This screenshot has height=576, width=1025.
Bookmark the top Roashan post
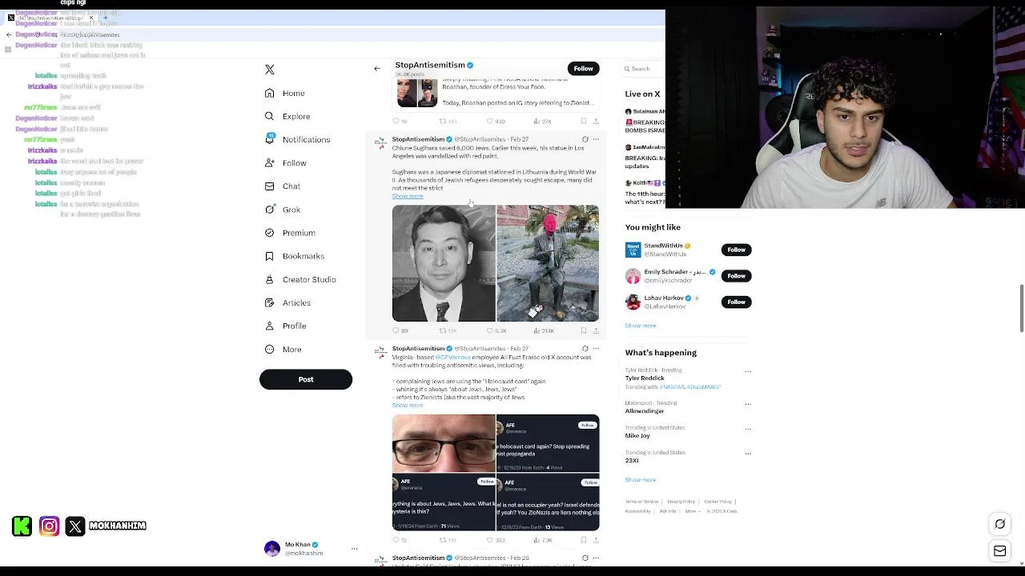(x=584, y=122)
